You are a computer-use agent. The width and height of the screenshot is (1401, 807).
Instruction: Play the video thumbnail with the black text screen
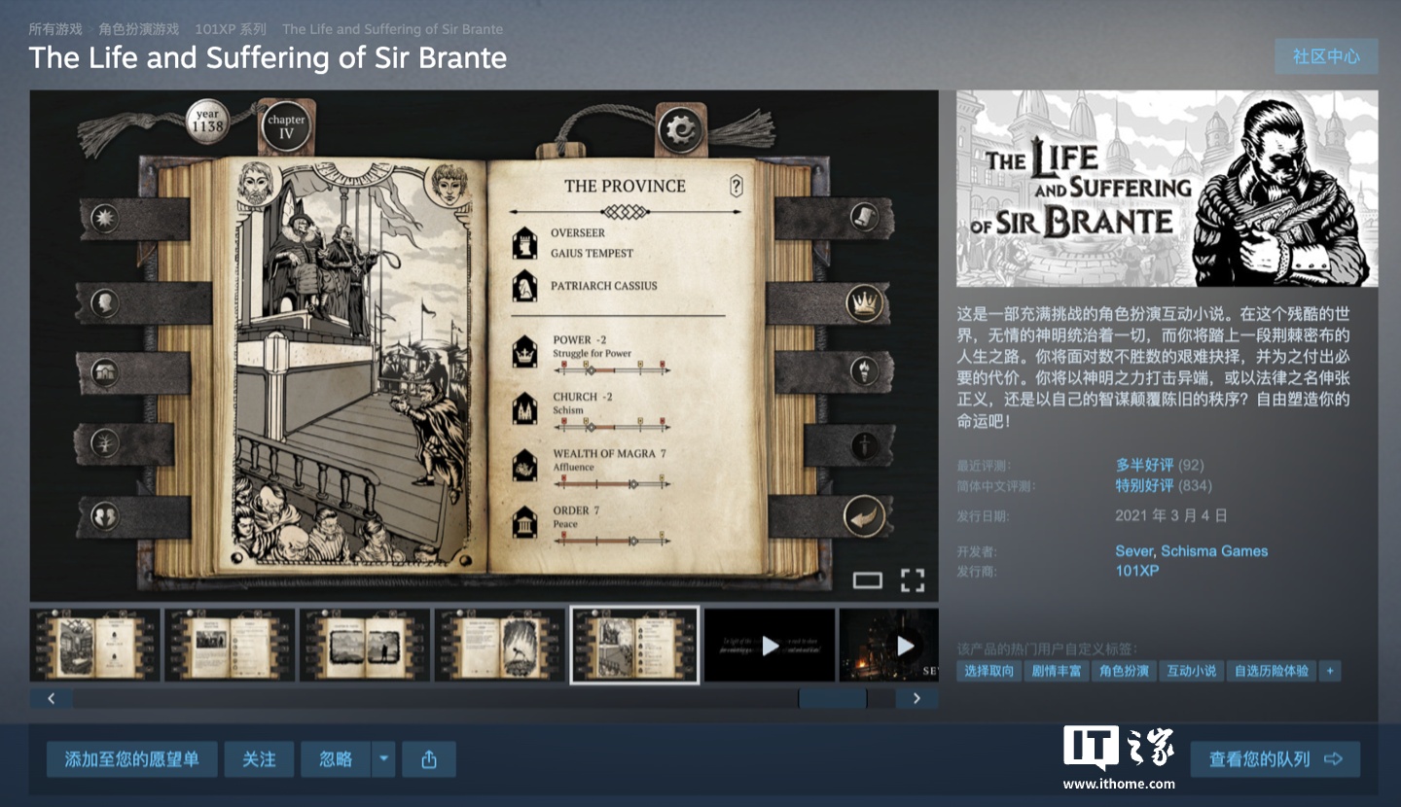[770, 645]
